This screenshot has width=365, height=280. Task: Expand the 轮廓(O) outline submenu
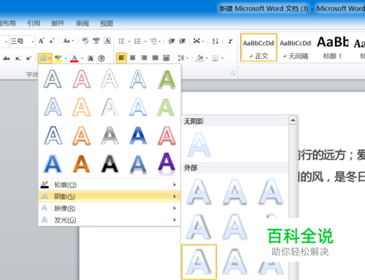pyautogui.click(x=109, y=184)
